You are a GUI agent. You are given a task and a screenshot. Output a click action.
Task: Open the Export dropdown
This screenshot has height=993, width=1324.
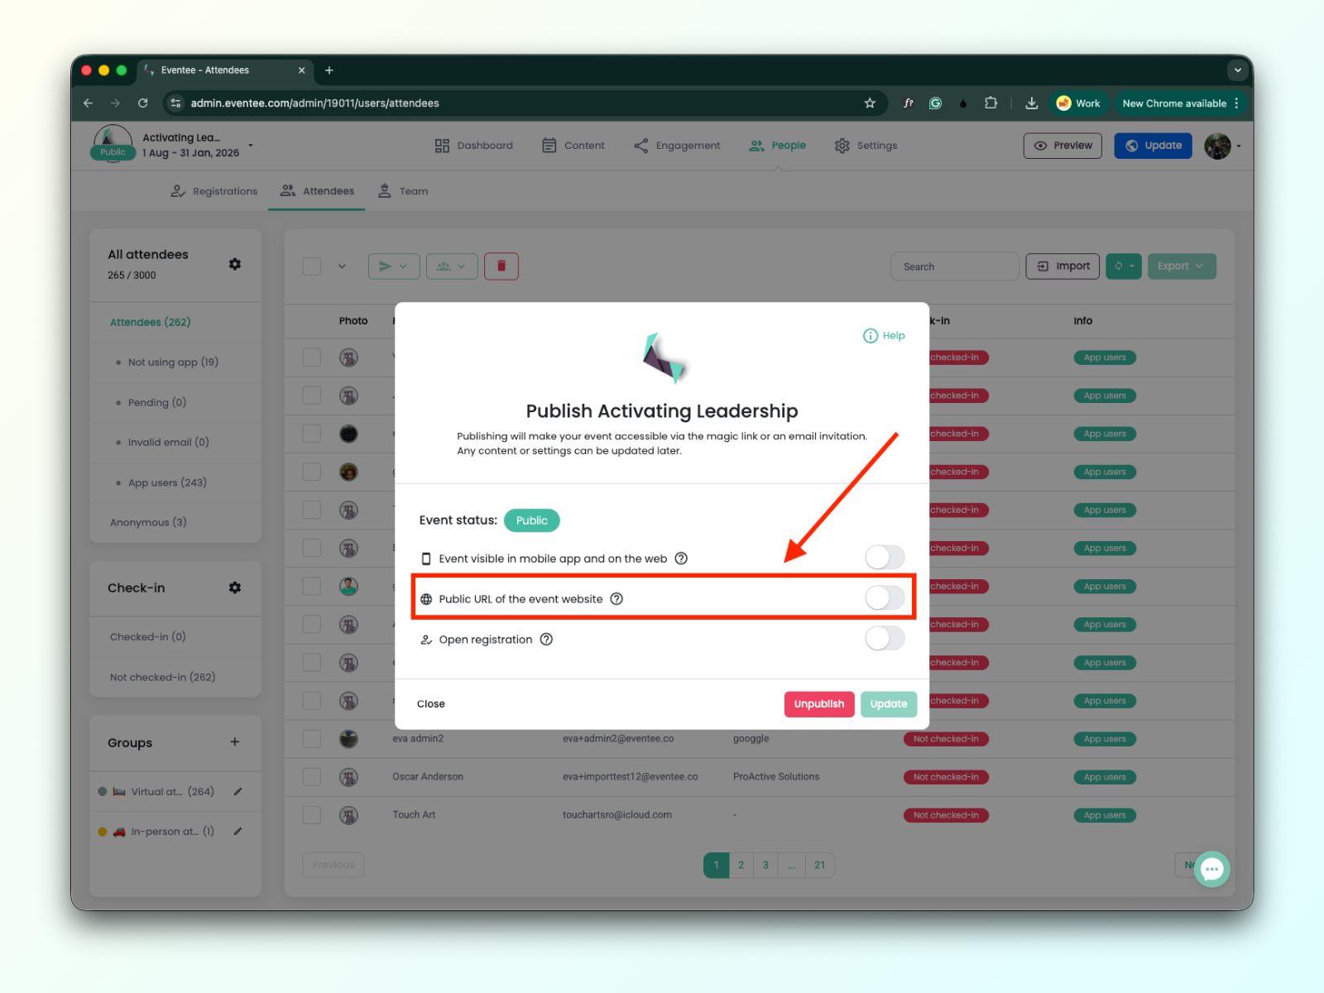pyautogui.click(x=1182, y=266)
